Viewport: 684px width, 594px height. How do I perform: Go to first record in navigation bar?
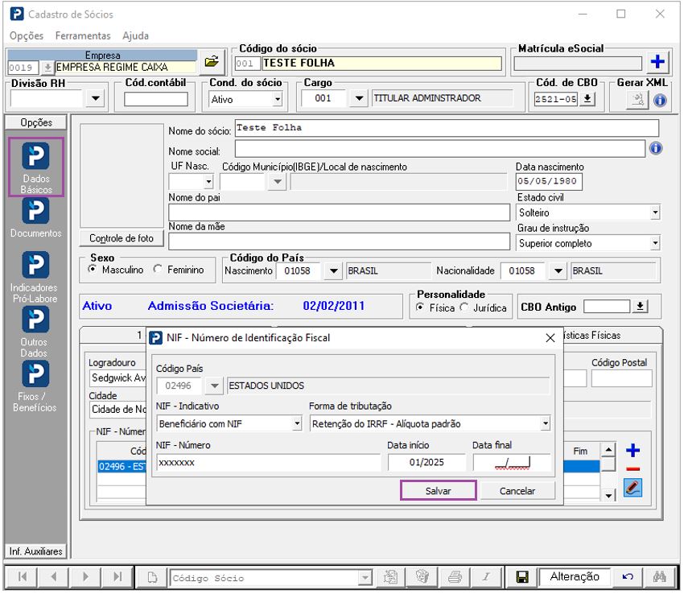(x=23, y=577)
